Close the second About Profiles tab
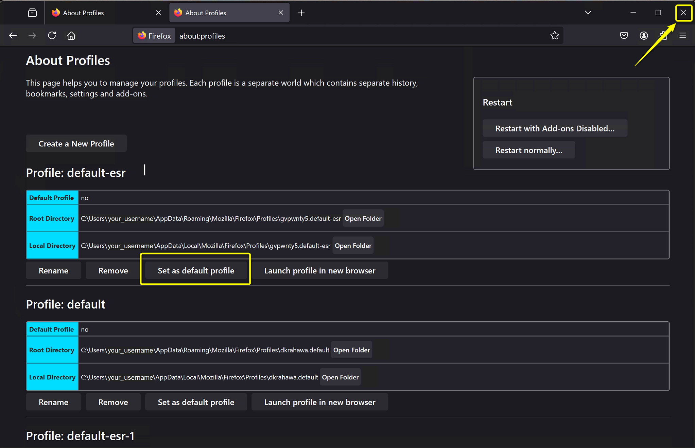695x448 pixels. click(x=281, y=13)
